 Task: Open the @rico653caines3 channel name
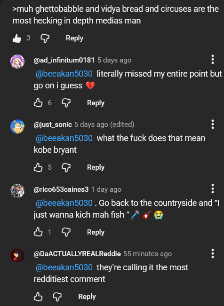[x=61, y=189]
